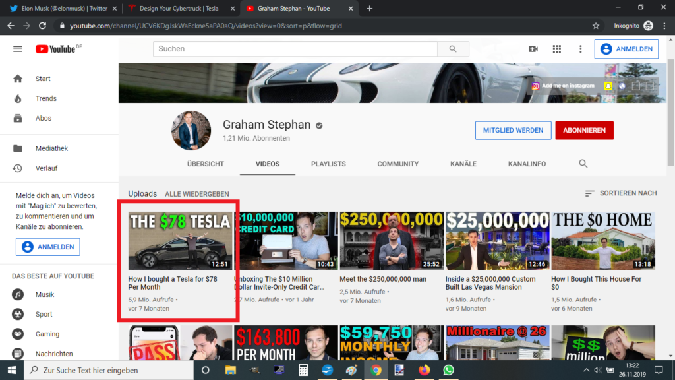Select the VIDEOS channel tab
This screenshot has width=675, height=380.
click(x=268, y=164)
